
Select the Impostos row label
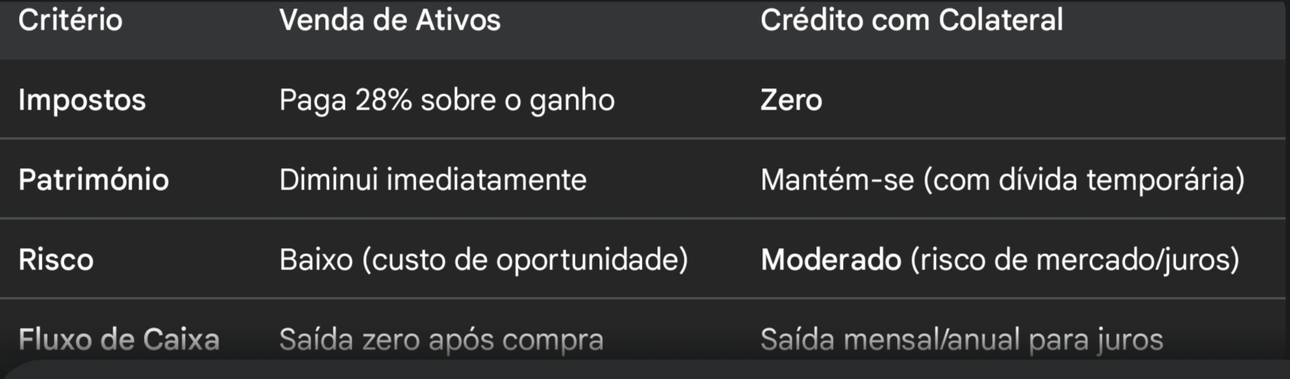click(82, 100)
